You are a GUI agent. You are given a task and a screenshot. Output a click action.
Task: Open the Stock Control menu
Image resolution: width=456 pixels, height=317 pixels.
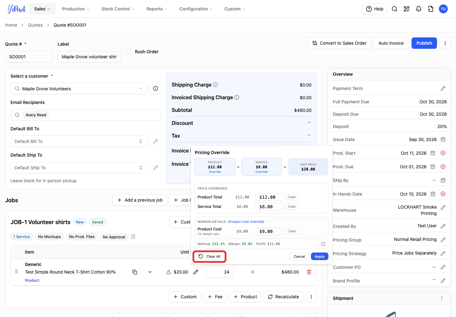click(x=118, y=9)
